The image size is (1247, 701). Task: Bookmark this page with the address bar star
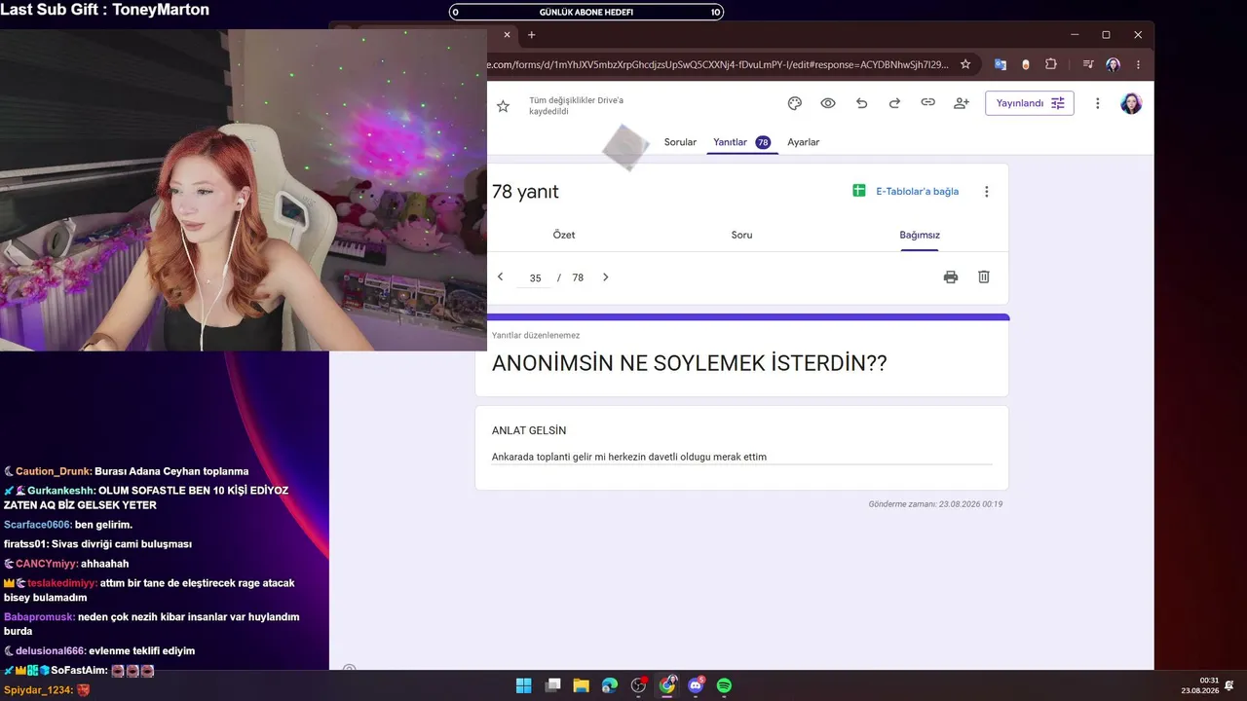click(x=965, y=64)
